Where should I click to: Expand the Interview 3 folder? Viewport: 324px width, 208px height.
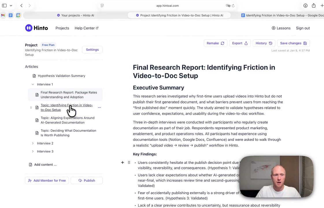[x=33, y=151]
